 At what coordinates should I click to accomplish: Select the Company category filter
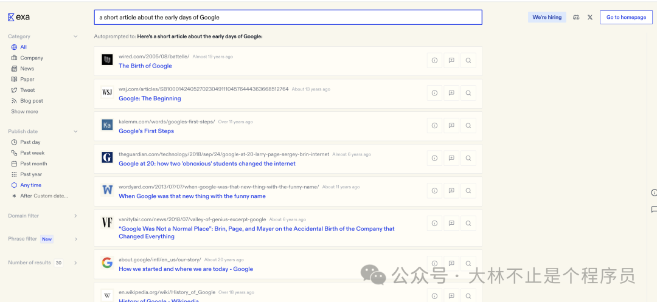27,58
